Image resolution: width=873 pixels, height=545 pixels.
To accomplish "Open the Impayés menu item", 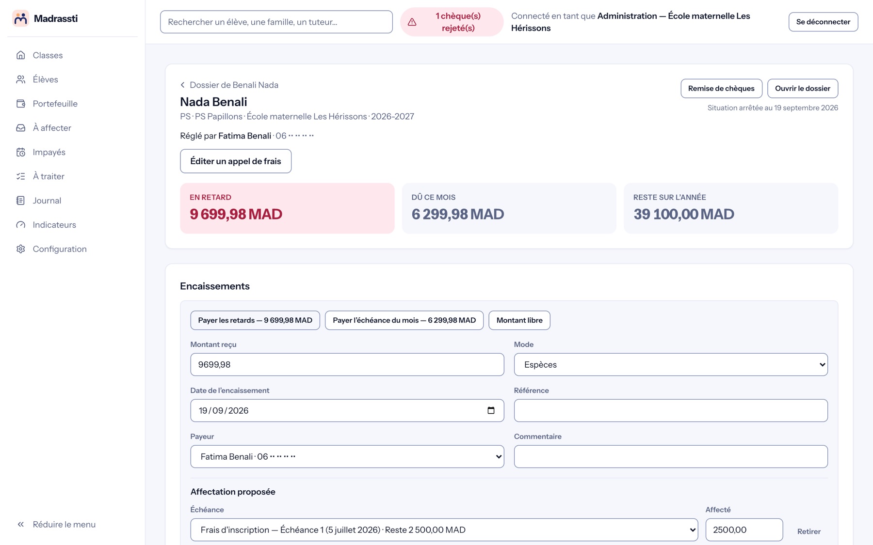I will point(73,152).
